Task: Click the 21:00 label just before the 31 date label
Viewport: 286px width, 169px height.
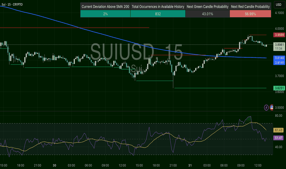Action: click(173, 165)
